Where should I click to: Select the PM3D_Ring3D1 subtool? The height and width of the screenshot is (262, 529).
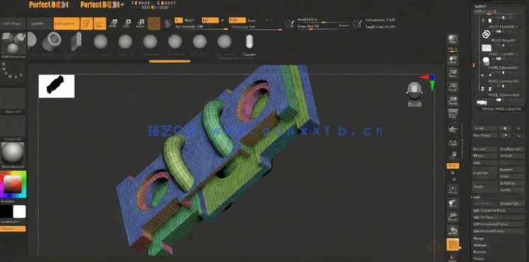[x=501, y=35]
